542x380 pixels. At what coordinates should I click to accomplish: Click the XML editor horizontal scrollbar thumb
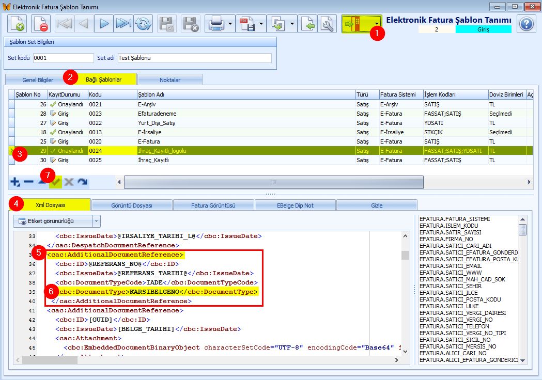(50, 360)
